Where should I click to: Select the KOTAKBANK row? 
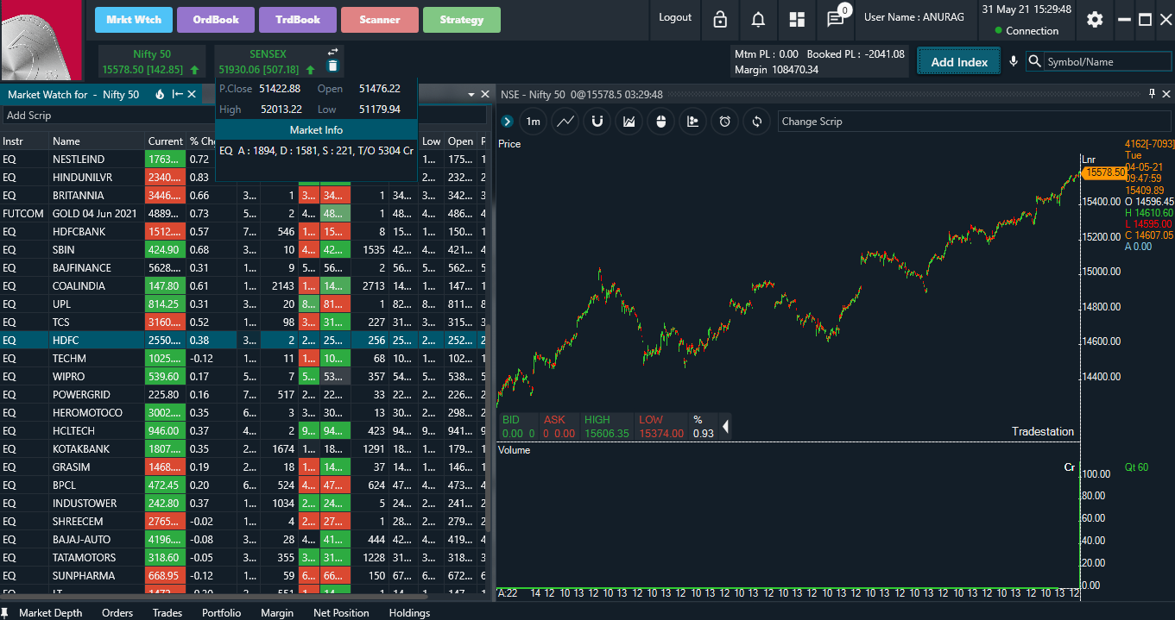point(243,449)
